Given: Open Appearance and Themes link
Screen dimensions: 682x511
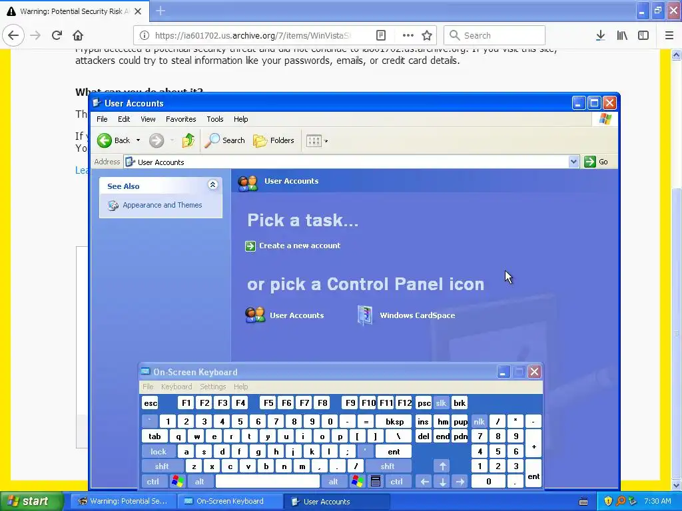Looking at the screenshot, I should [x=163, y=205].
